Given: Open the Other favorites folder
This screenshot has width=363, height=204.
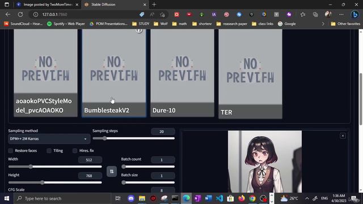Looking at the screenshot, I should [345, 24].
